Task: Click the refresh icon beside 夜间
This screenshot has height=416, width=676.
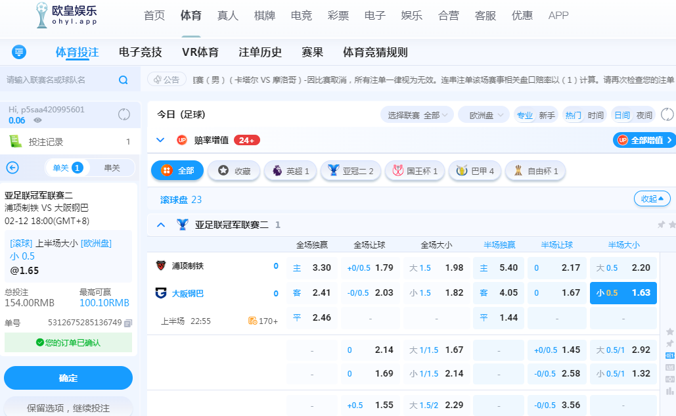Action: pyautogui.click(x=667, y=114)
